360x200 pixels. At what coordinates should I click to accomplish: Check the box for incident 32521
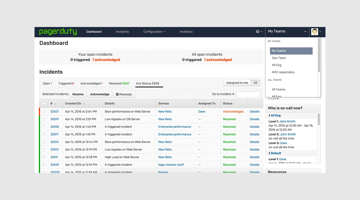44,112
